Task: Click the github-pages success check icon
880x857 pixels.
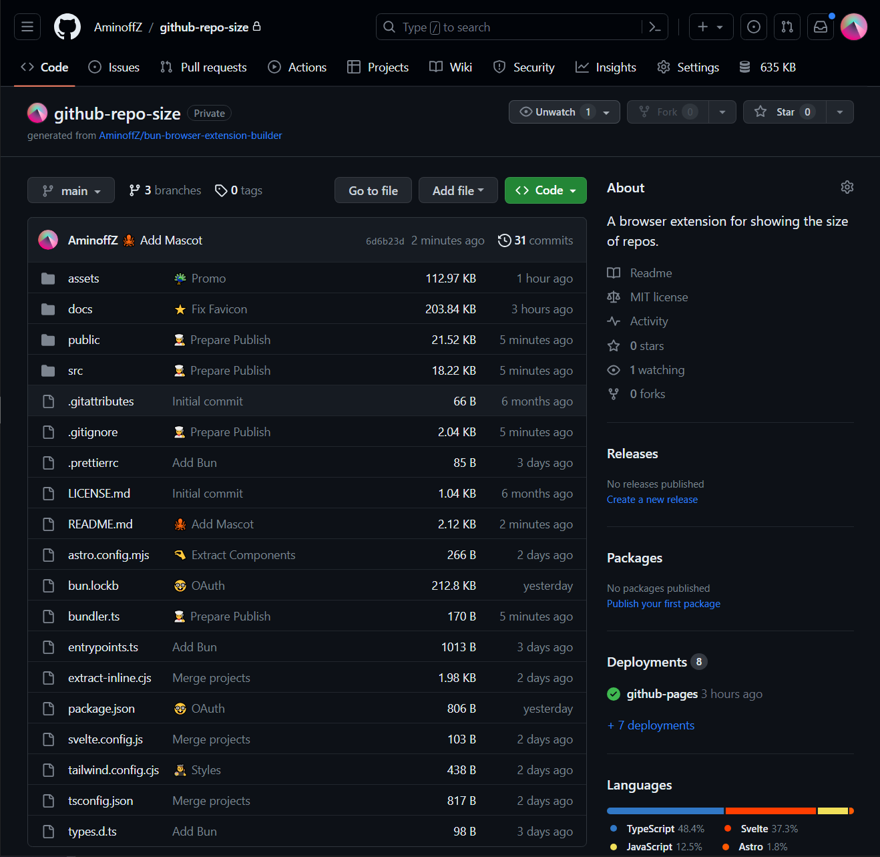Action: [614, 694]
